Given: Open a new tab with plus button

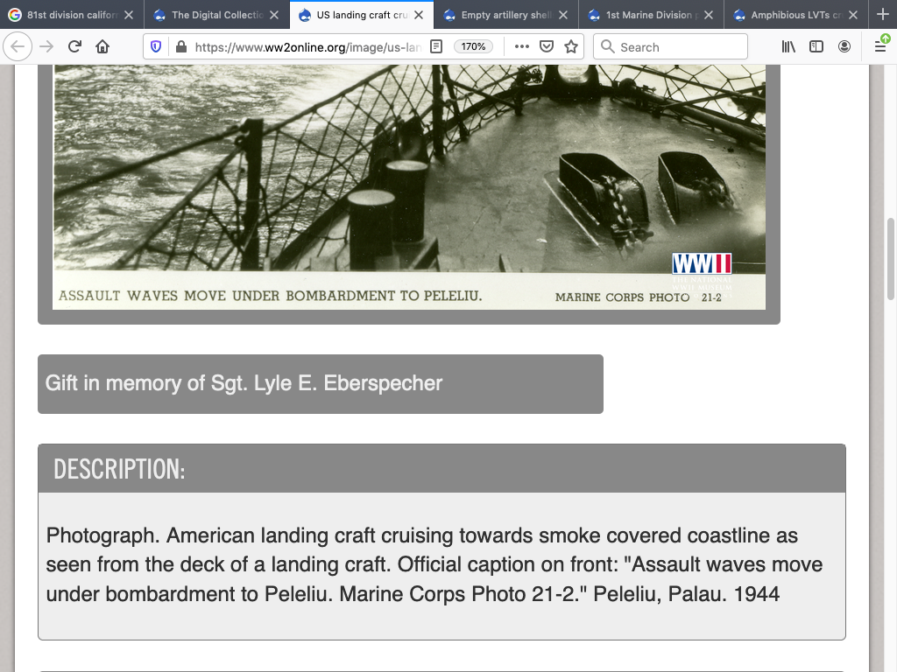Looking at the screenshot, I should click(x=882, y=15).
